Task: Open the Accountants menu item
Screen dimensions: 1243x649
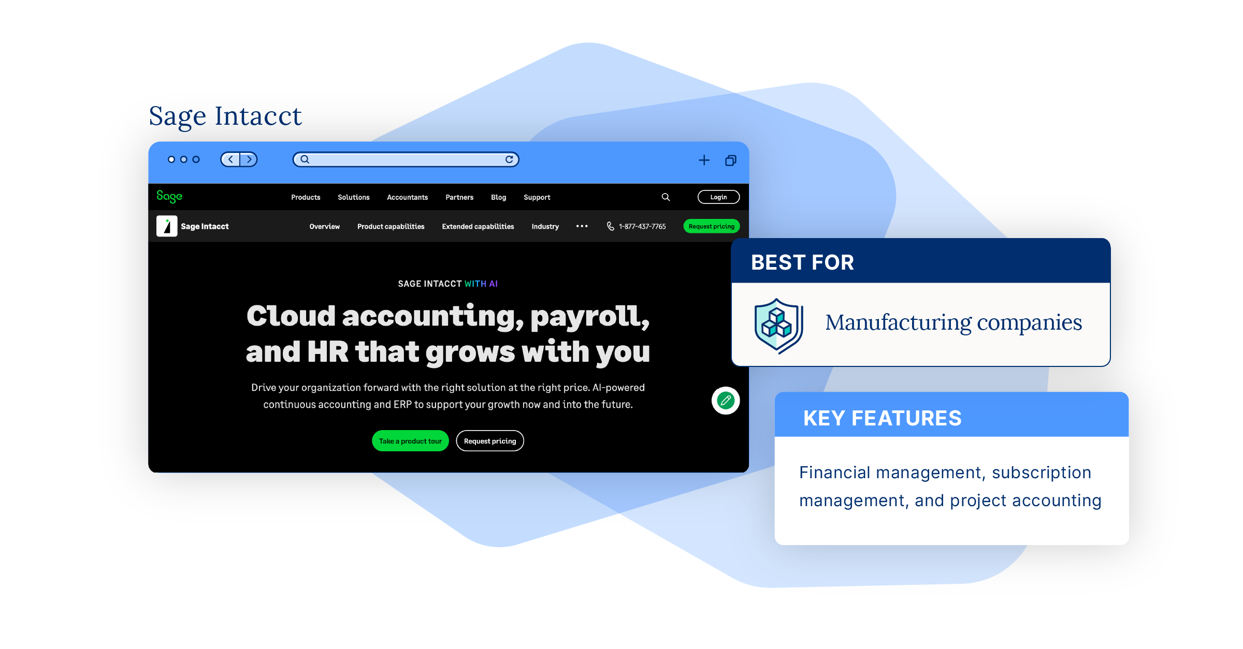Action: tap(409, 197)
